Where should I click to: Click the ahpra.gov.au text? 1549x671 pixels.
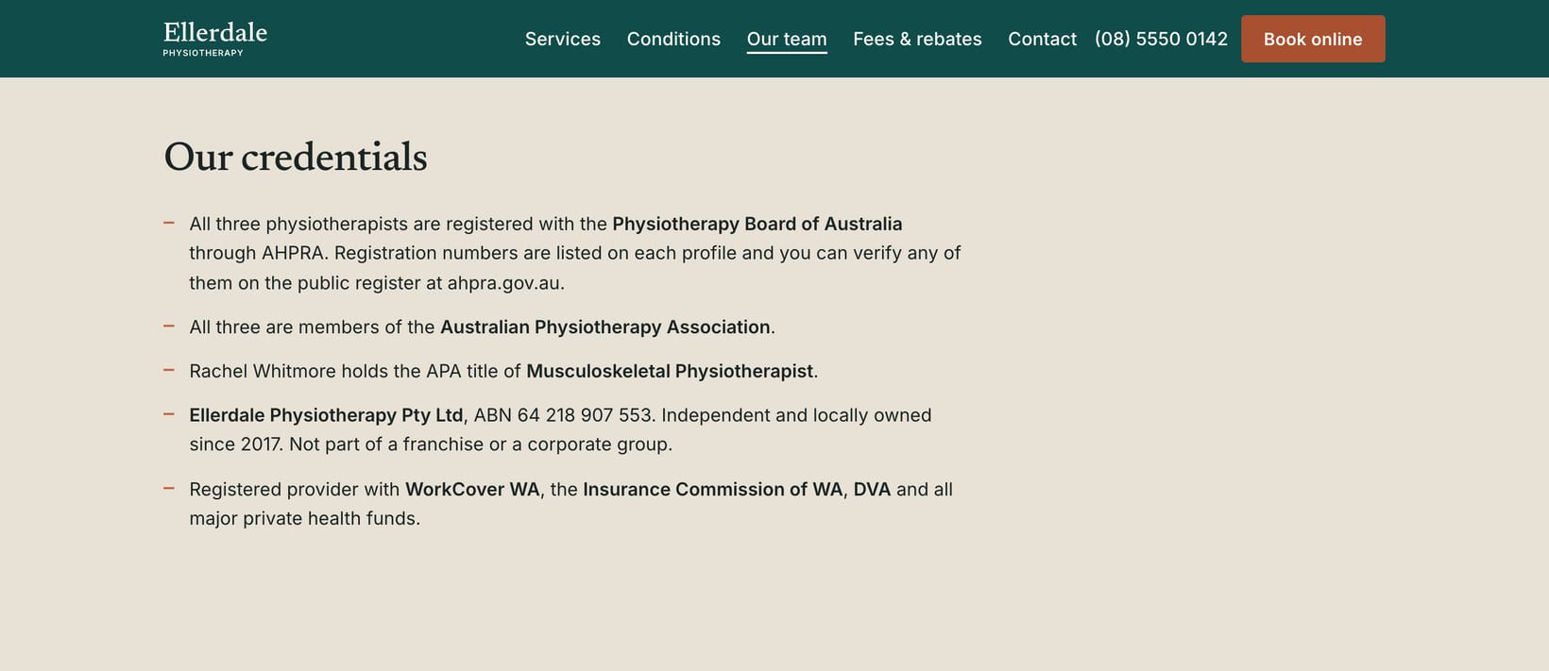505,283
